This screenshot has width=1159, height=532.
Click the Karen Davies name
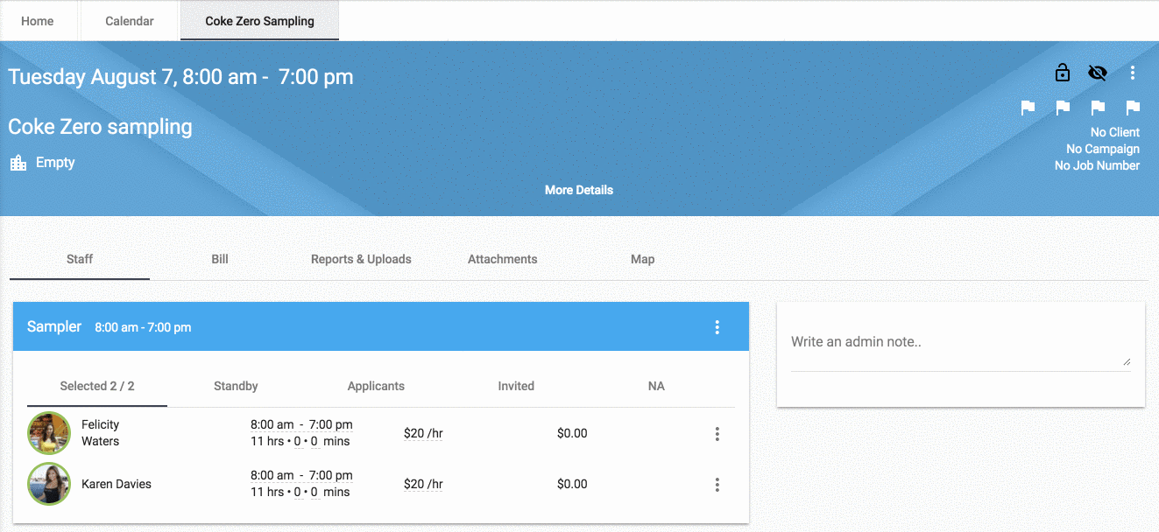[117, 484]
